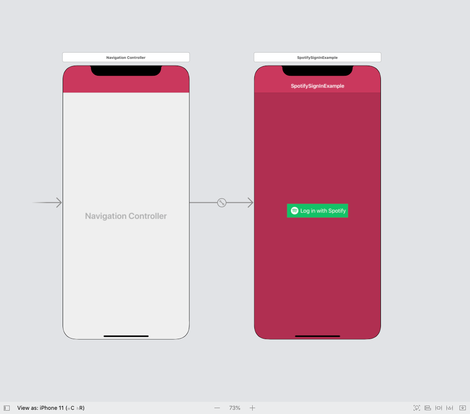Open the Add New Constraints icon
Viewport: 470px width, 414px height.
coord(438,408)
